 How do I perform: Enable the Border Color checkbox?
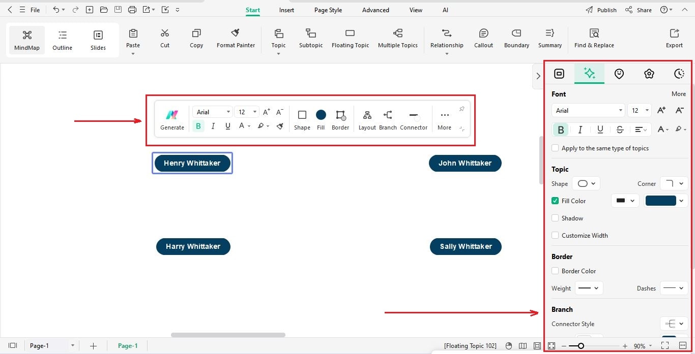pyautogui.click(x=555, y=271)
